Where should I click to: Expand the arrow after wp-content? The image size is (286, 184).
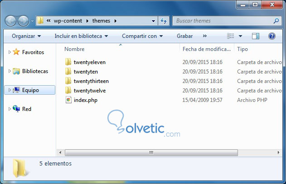(x=87, y=21)
